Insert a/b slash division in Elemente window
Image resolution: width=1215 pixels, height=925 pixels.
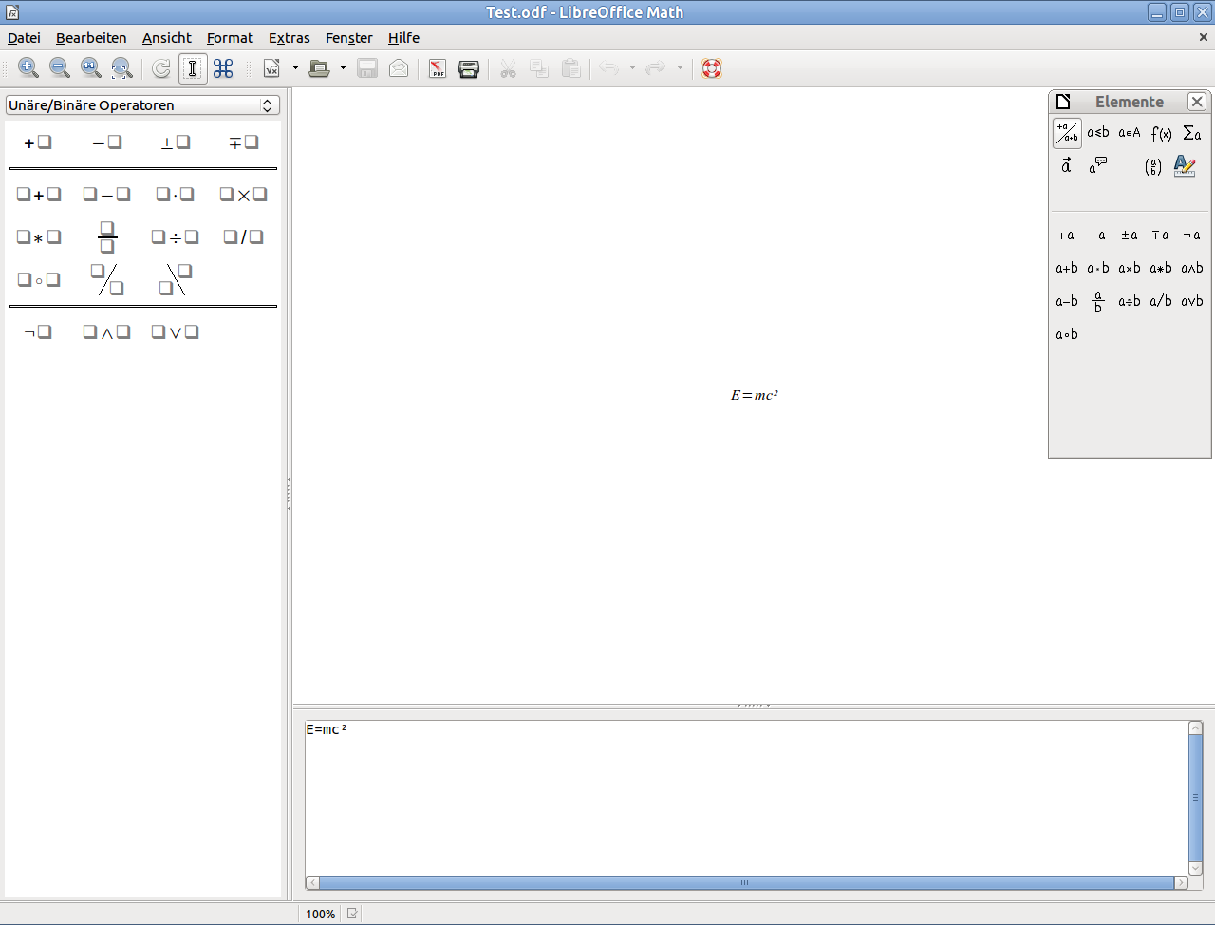pos(1161,301)
